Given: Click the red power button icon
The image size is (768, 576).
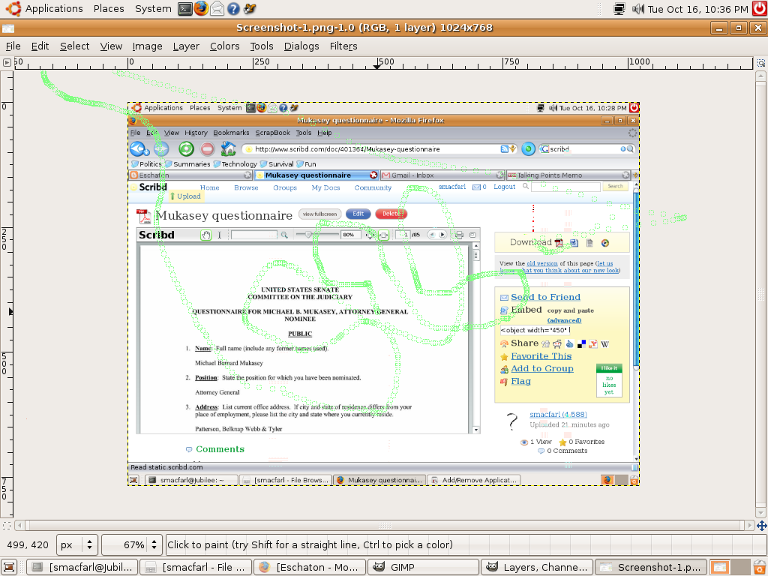Looking at the screenshot, I should (x=759, y=9).
